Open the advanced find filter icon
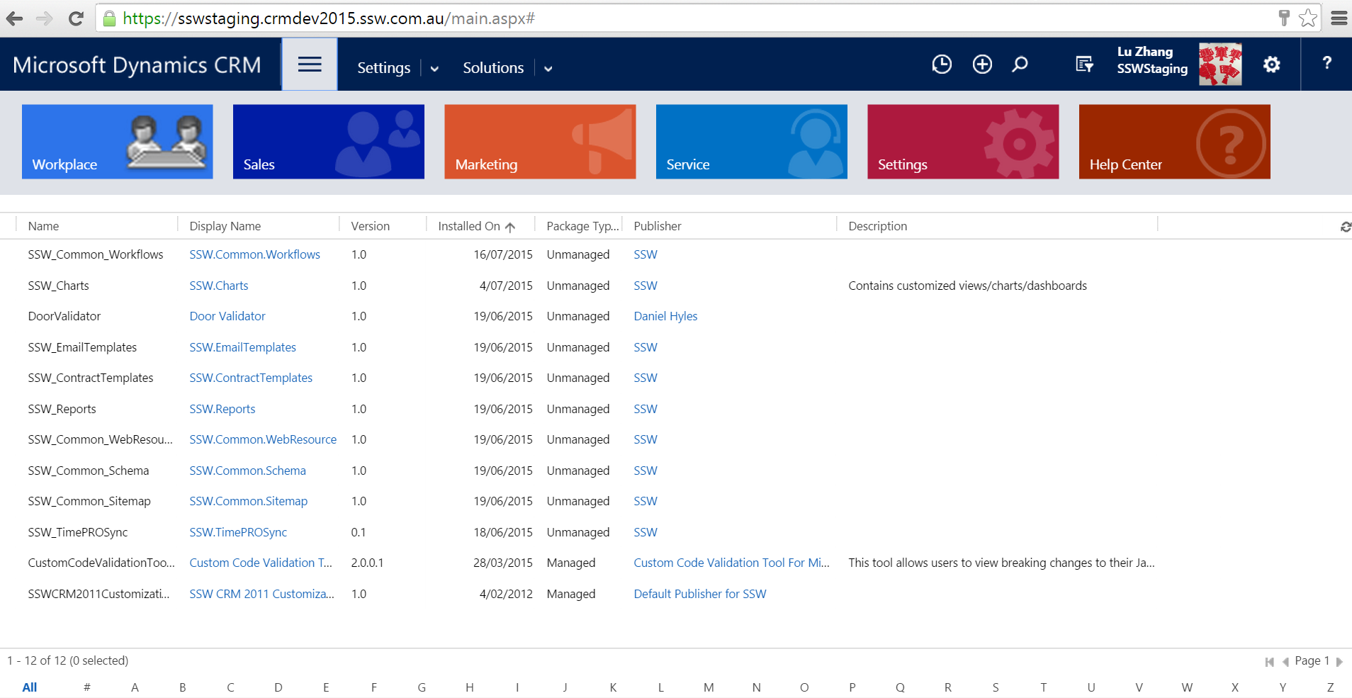The height and width of the screenshot is (698, 1352). [1084, 64]
